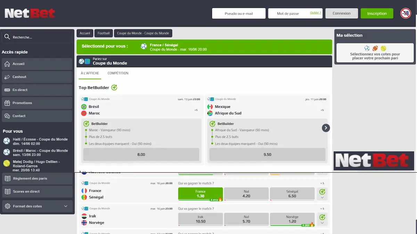Bet on Nul 4.20 for France/Sénégal
Screen dimensions: 417x234
click(246, 194)
